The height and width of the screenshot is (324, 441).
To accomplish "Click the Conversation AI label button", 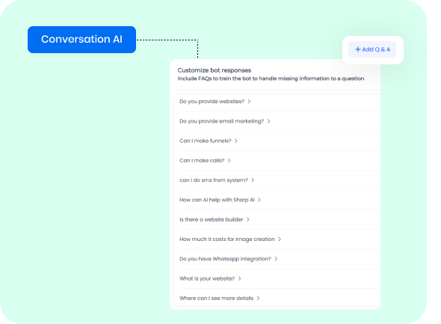I will click(81, 40).
